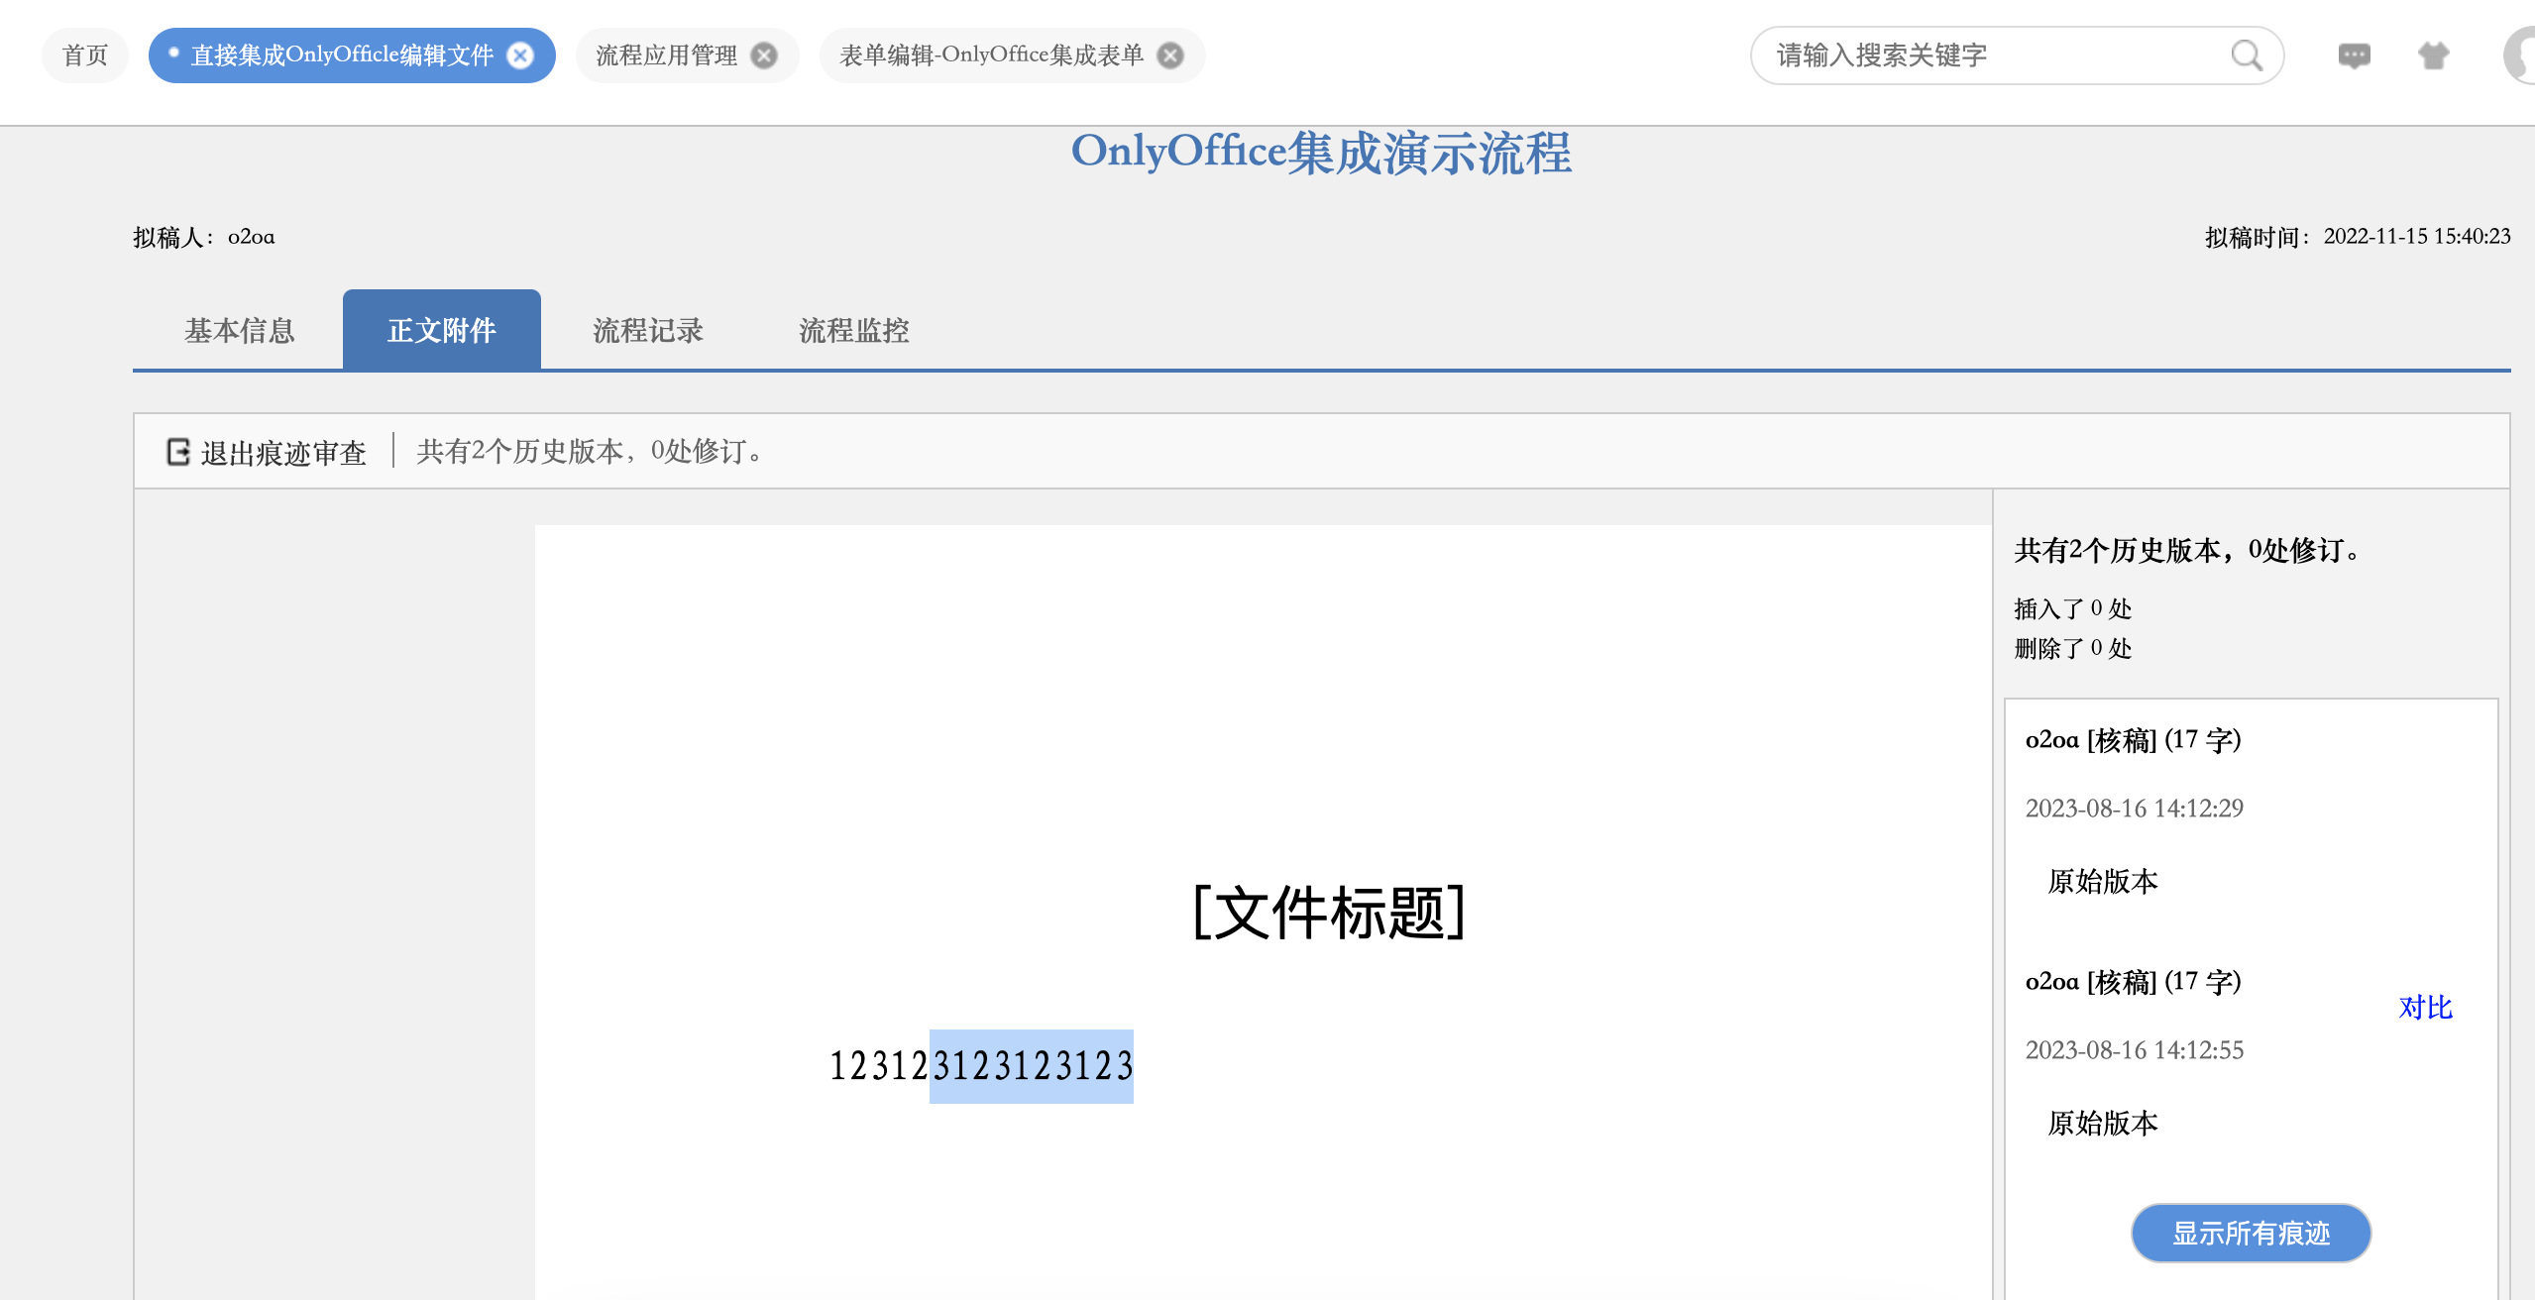This screenshot has height=1300, width=2535.
Task: Click the search magnifier icon
Action: [x=2246, y=55]
